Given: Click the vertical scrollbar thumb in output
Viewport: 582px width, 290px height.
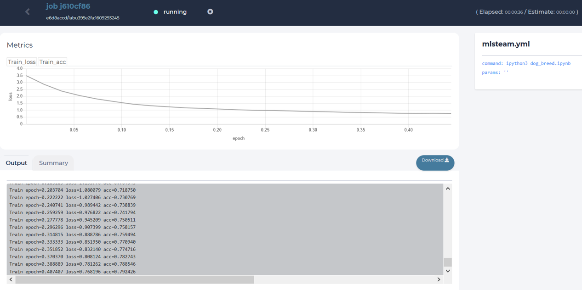Looking at the screenshot, I should pos(448,262).
